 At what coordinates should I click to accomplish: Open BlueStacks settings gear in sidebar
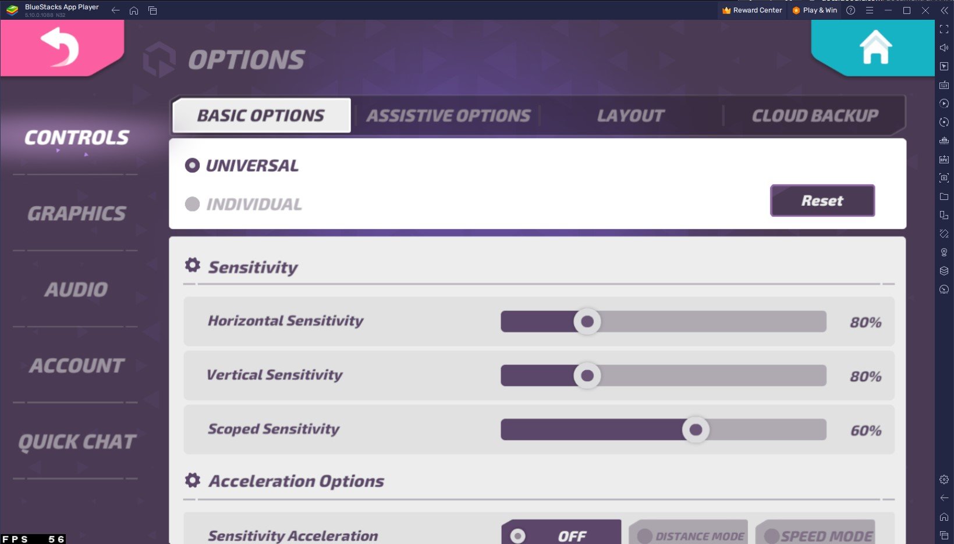[x=944, y=479]
